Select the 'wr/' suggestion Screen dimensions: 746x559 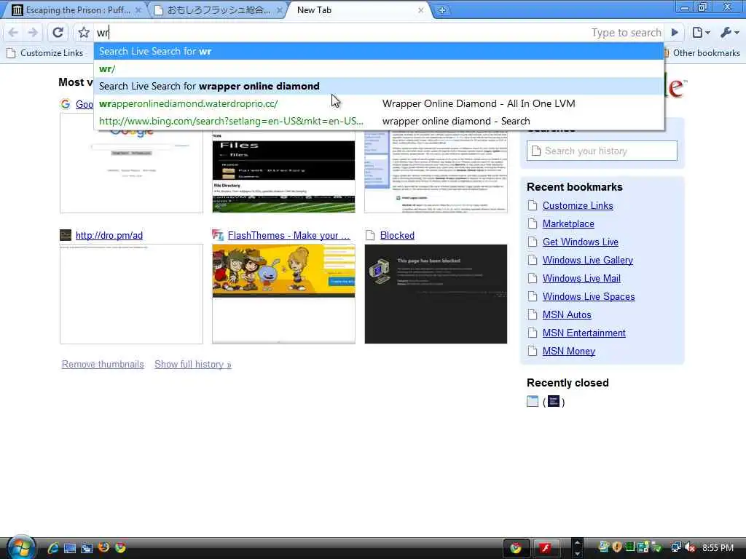pos(378,69)
